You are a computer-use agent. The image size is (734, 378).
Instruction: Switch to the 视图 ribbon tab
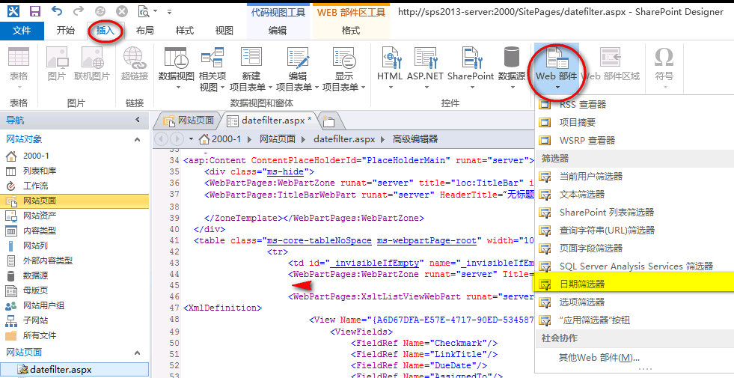click(224, 31)
